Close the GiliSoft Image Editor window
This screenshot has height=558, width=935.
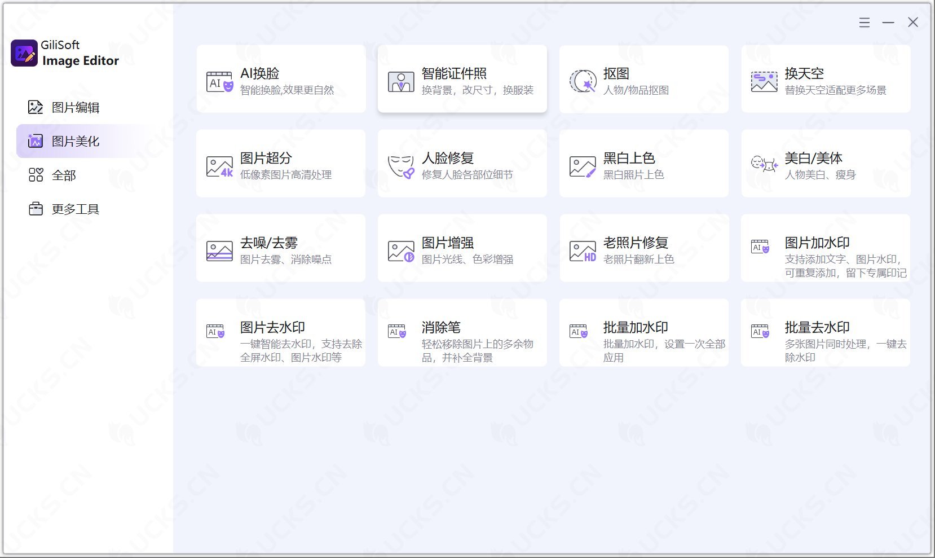coord(913,23)
